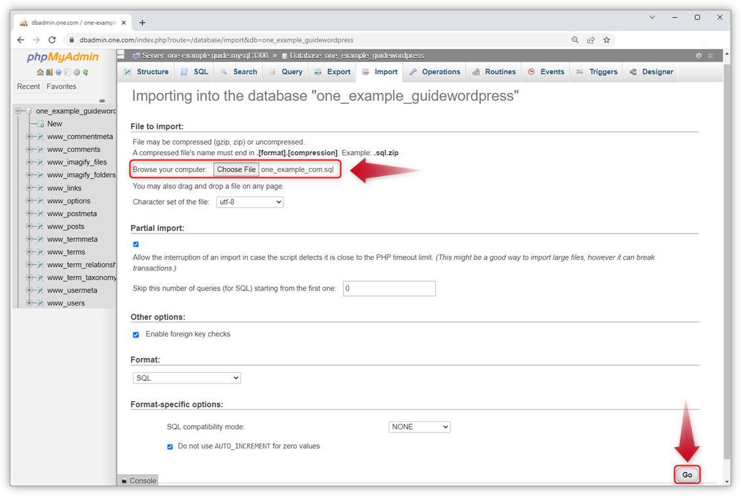Expand the www_posts table node

point(29,226)
